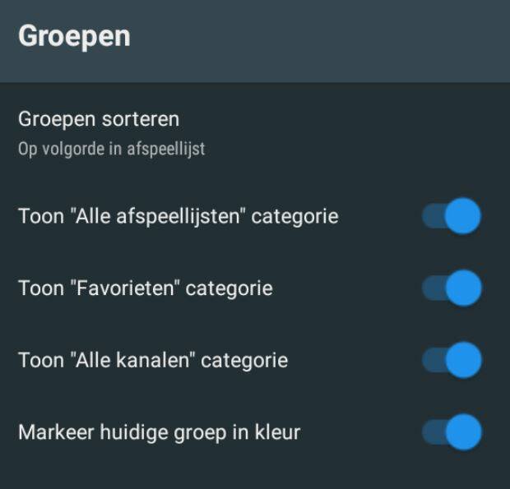The width and height of the screenshot is (510, 489).
Task: Click blue knob of Markeer huidige groep switch
Action: pyautogui.click(x=464, y=431)
